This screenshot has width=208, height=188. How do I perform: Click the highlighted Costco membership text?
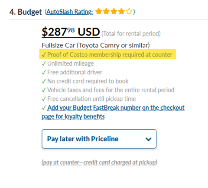coord(110,54)
